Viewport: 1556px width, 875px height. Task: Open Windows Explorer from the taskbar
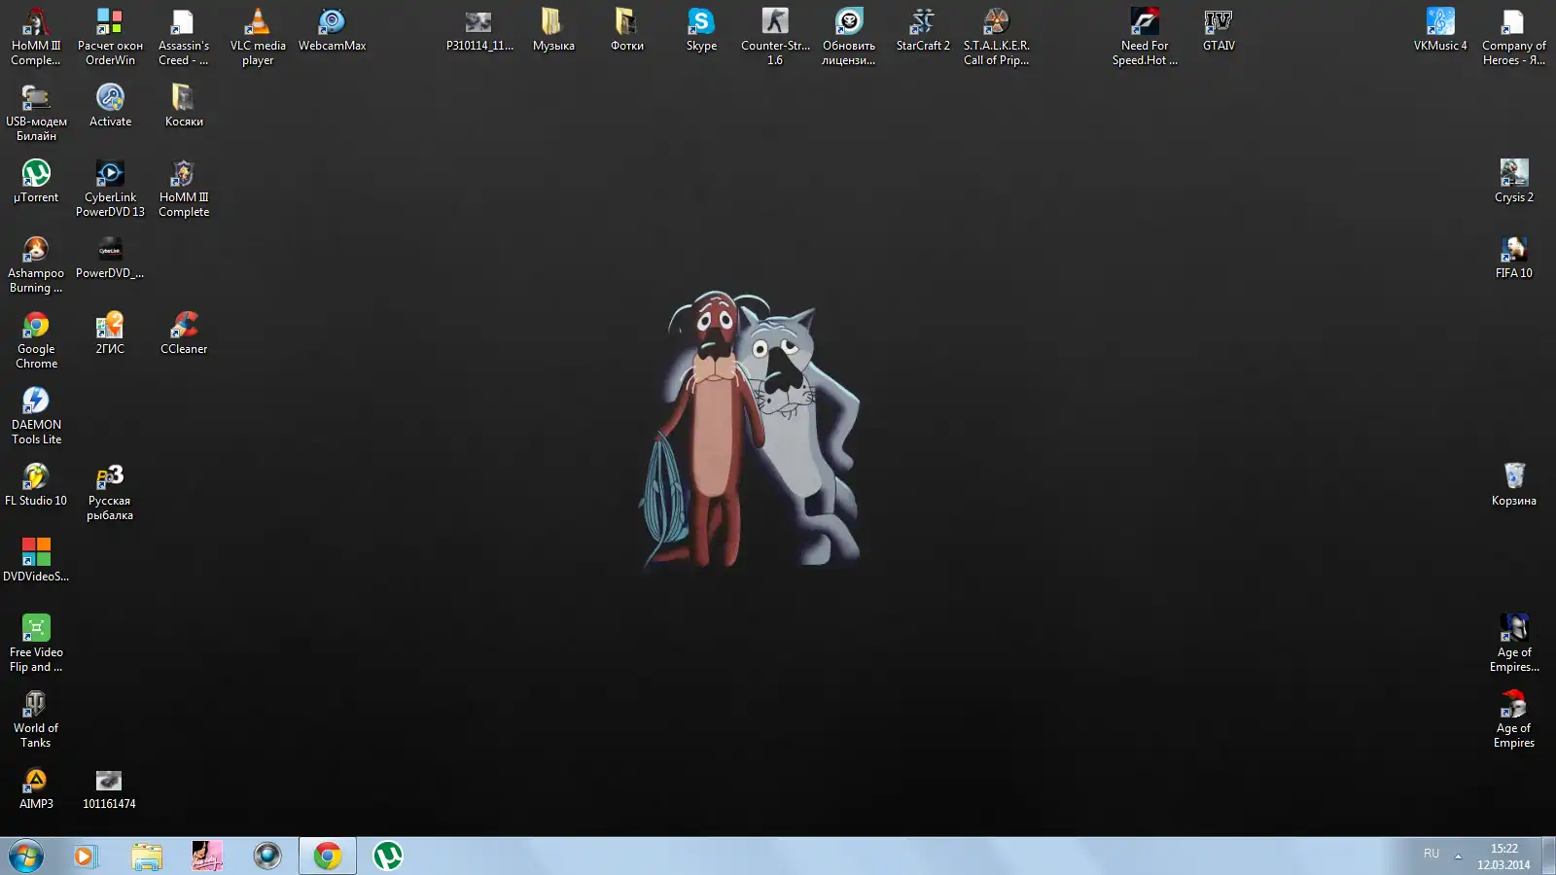click(147, 857)
